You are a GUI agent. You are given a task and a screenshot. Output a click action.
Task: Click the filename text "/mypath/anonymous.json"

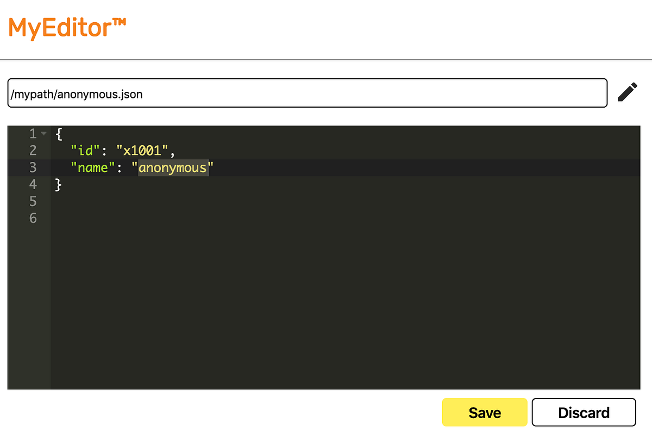point(75,93)
